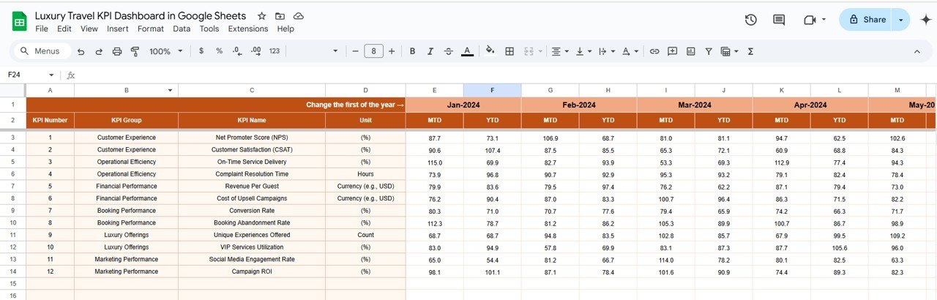Open the View menu
Viewport: 937px width, 300px height.
click(x=89, y=29)
